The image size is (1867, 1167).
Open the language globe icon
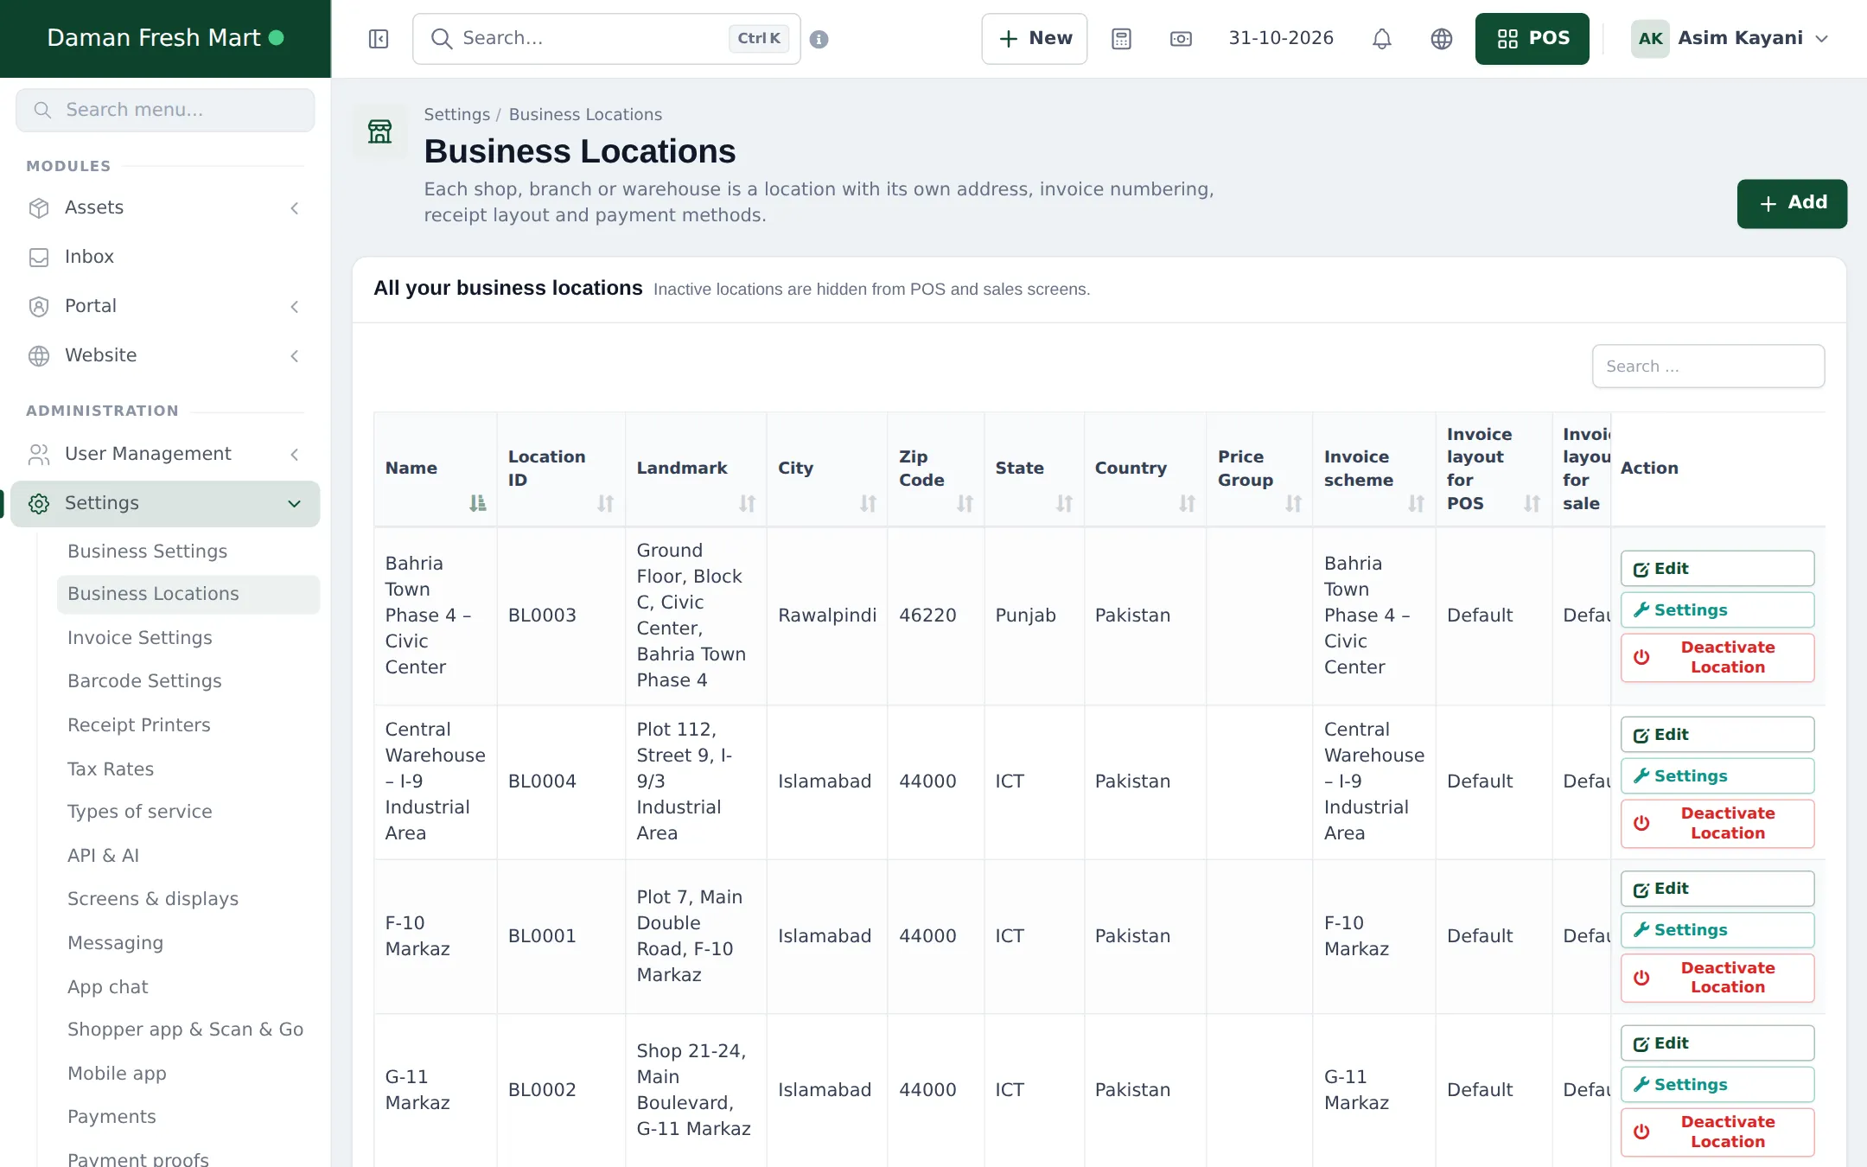1442,39
